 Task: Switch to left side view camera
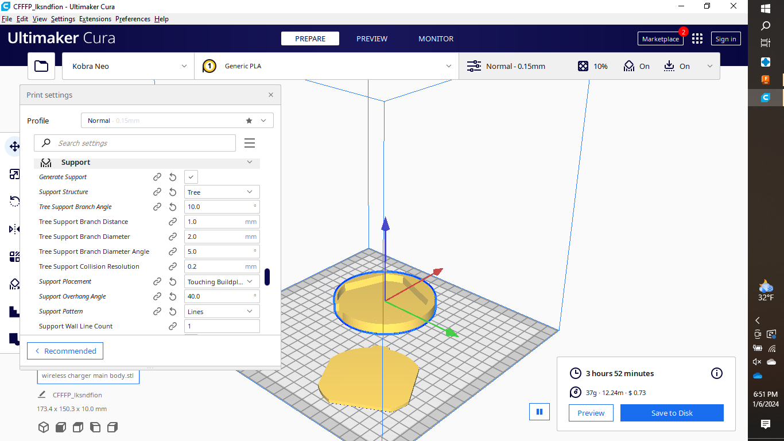click(95, 427)
